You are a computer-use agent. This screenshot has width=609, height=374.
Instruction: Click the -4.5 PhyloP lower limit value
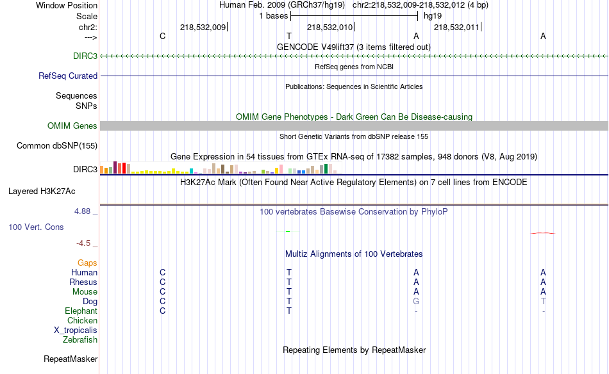83,243
